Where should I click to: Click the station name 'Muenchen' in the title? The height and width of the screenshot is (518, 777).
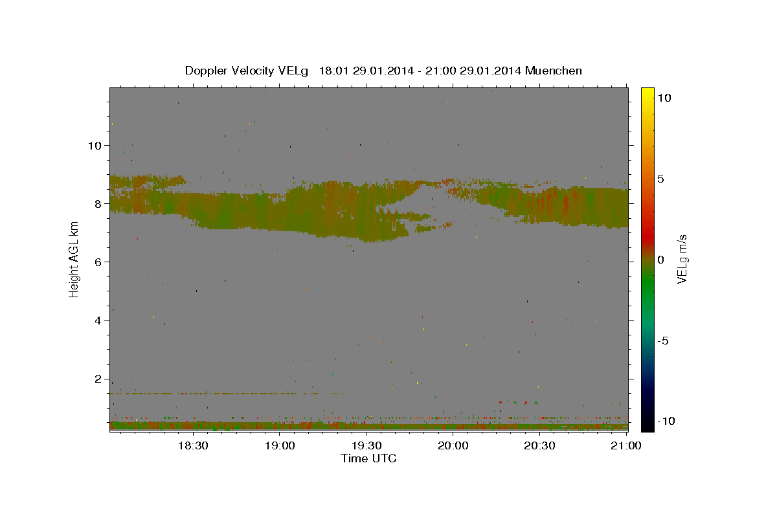[554, 71]
